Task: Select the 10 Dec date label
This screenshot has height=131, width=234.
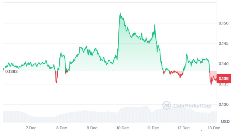Action: pyautogui.click(x=122, y=128)
